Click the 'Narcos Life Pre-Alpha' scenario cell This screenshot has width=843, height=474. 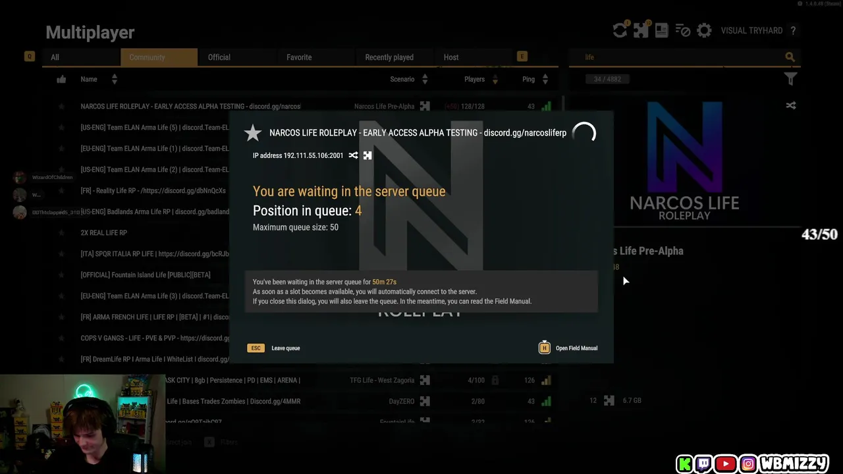[384, 106]
